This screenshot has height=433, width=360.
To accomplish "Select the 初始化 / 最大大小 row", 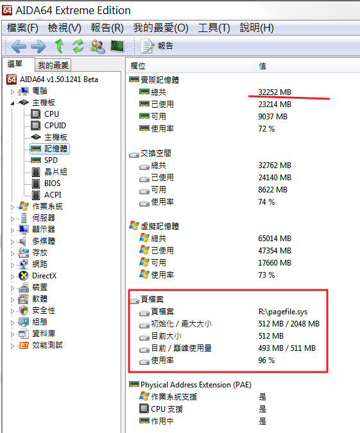I will click(x=229, y=324).
